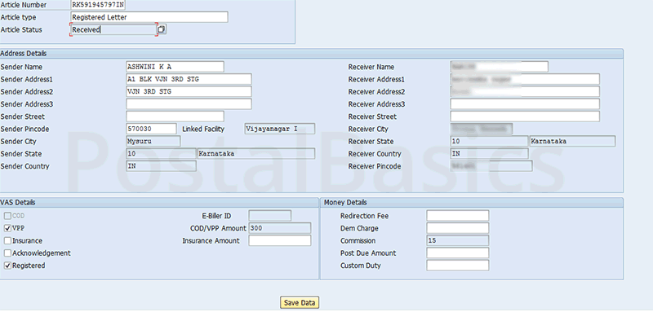Uncheck the Registered checkbox
Screen dimensions: 653x312
point(7,266)
